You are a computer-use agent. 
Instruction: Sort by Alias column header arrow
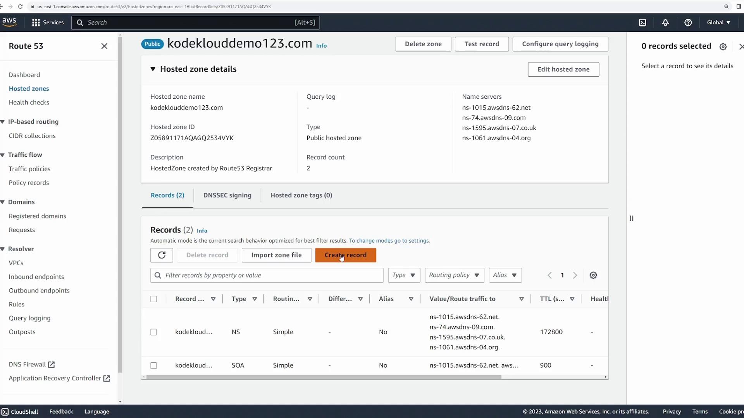[411, 299]
